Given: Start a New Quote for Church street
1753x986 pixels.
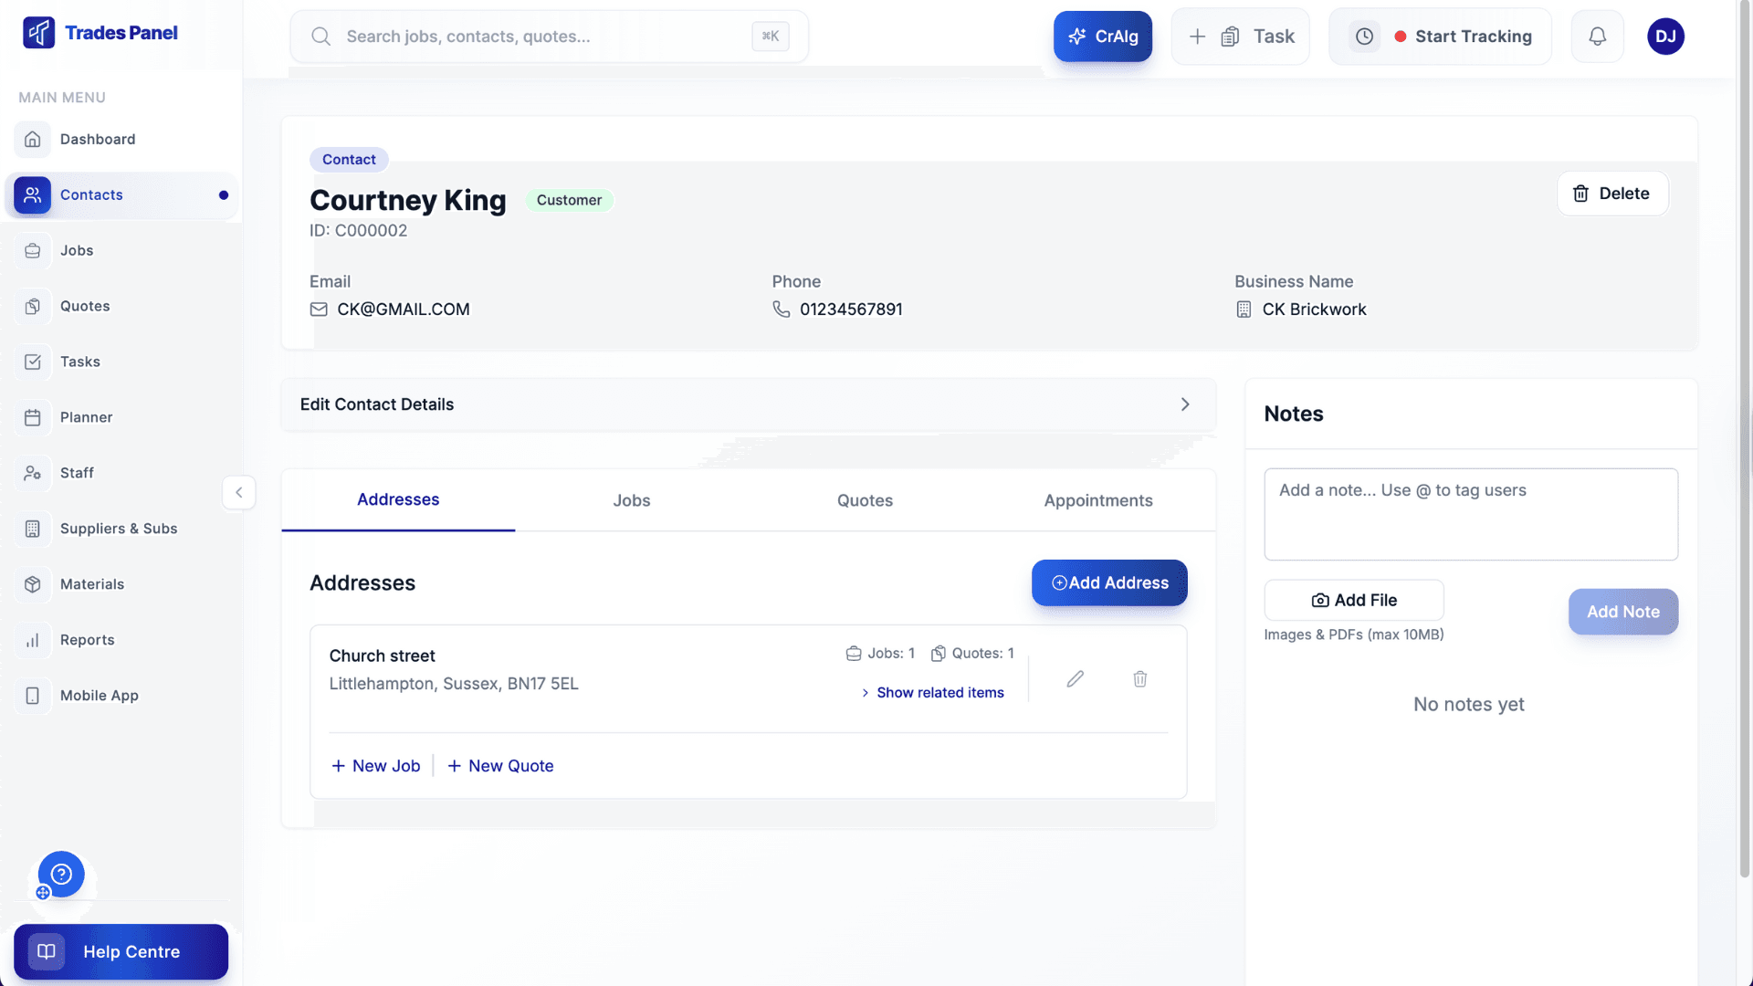Looking at the screenshot, I should pos(500,766).
